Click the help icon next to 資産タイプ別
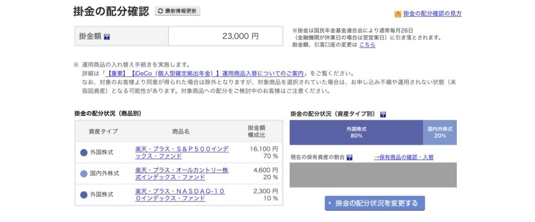This screenshot has width=535, height=222. click(x=383, y=114)
